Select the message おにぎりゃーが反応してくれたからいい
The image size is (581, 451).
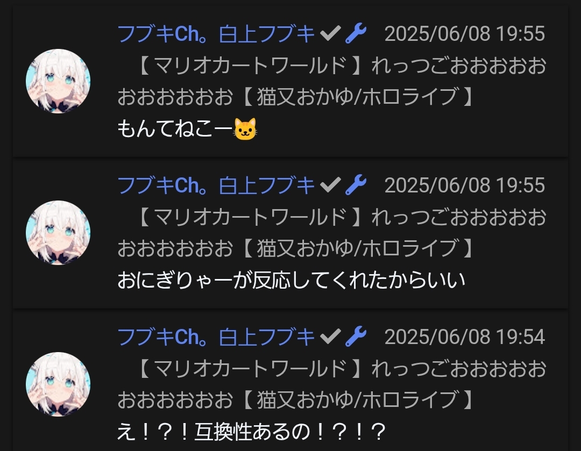point(291,280)
